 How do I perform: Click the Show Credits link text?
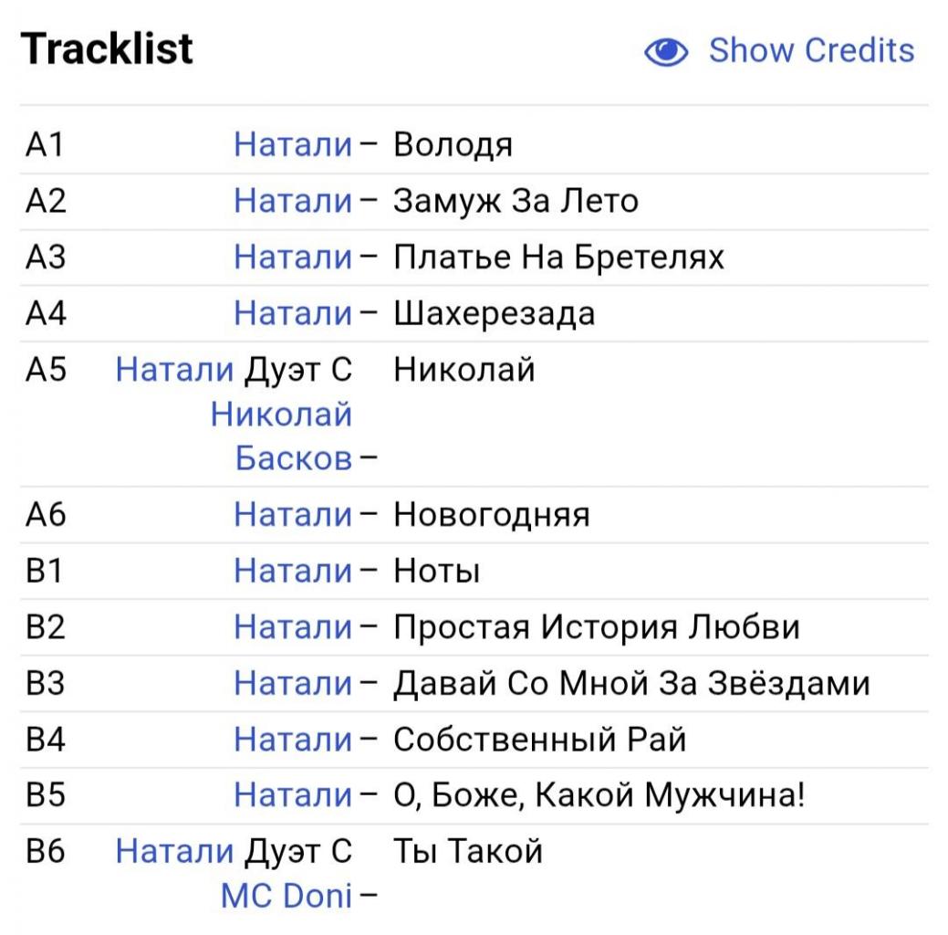811,50
